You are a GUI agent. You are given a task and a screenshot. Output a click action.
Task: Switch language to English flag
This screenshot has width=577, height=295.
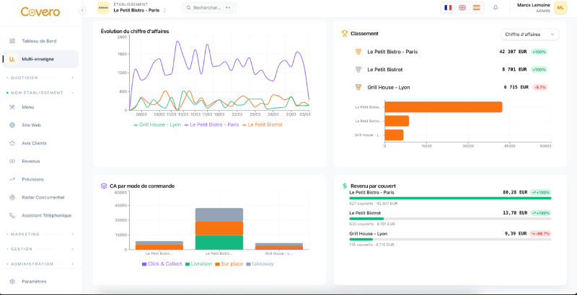[x=462, y=7]
